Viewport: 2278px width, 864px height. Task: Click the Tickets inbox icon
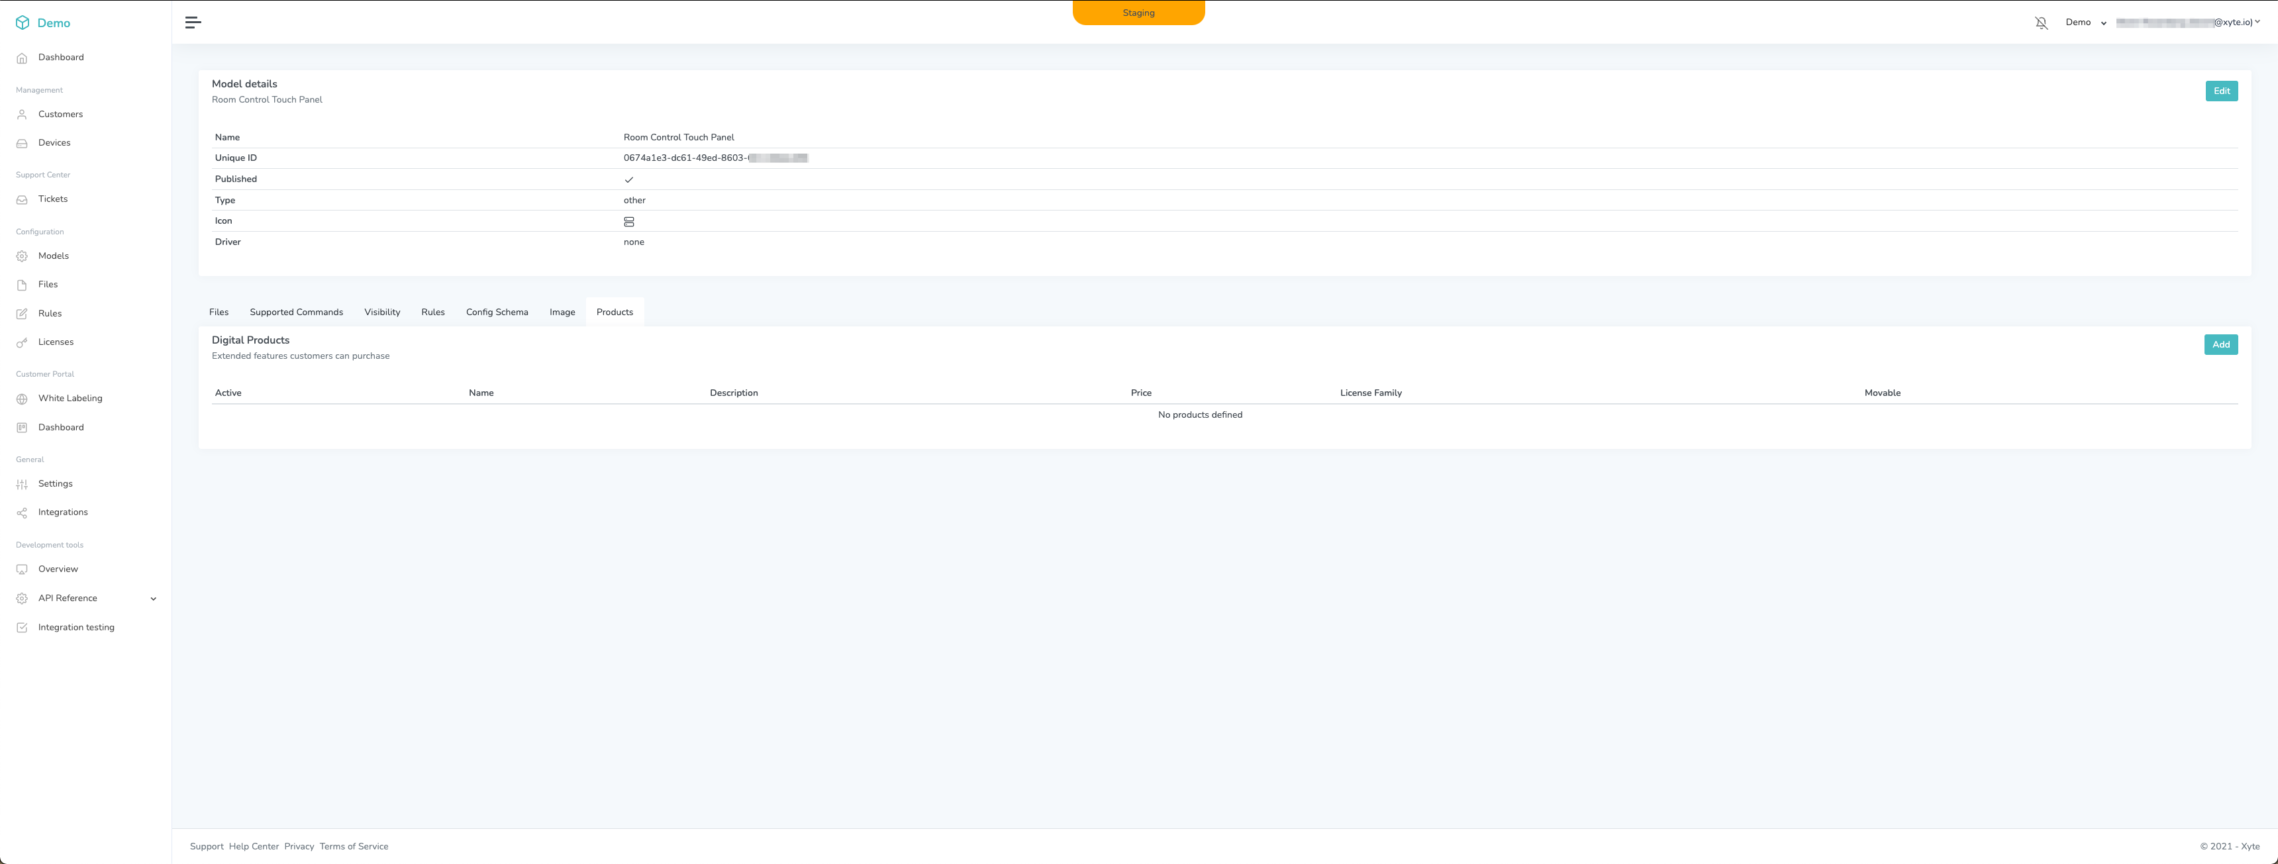click(22, 200)
